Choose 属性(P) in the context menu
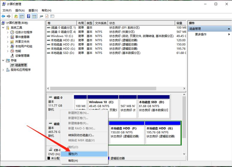The image size is (232, 167). 84,154
